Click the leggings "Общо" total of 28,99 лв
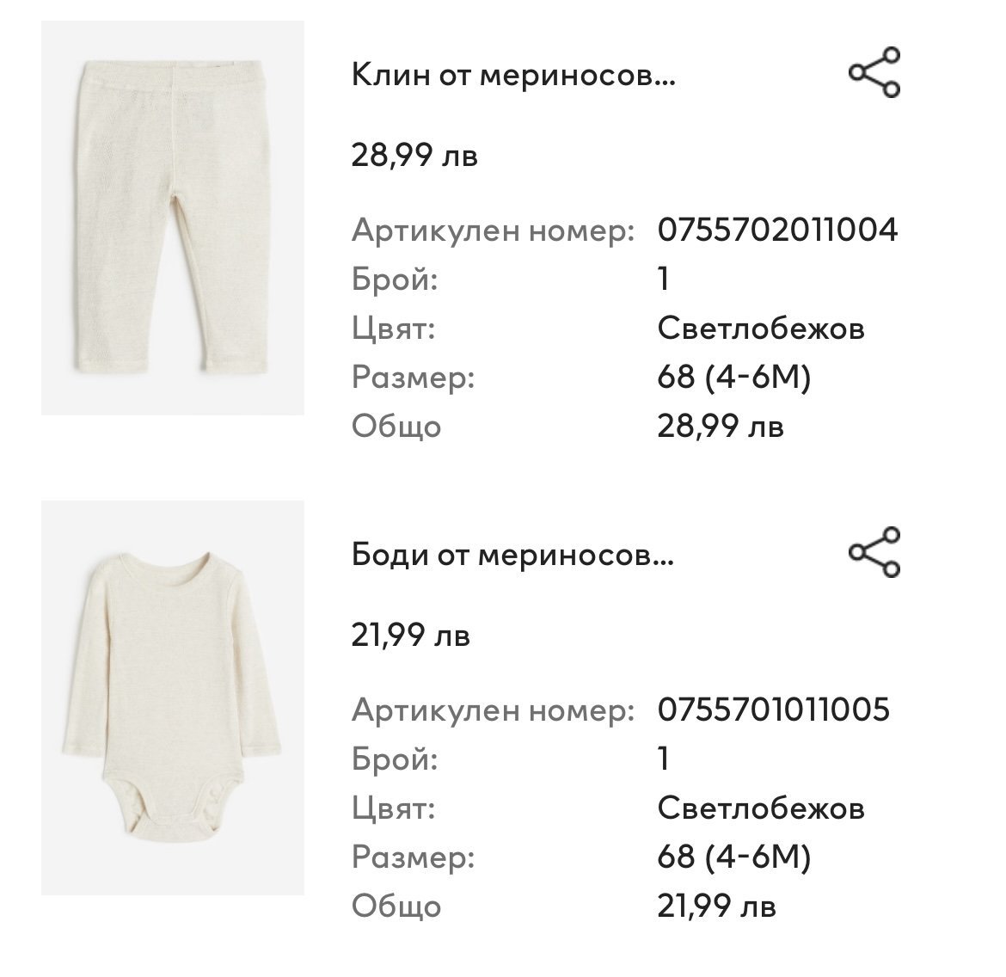 721,427
